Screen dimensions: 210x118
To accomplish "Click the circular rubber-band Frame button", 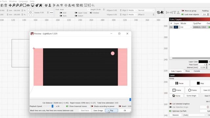I will pos(193,90).
